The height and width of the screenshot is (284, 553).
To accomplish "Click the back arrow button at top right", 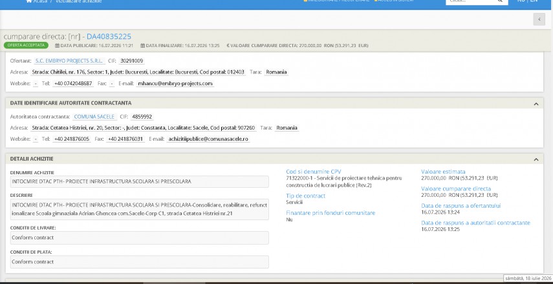I will 539,19.
